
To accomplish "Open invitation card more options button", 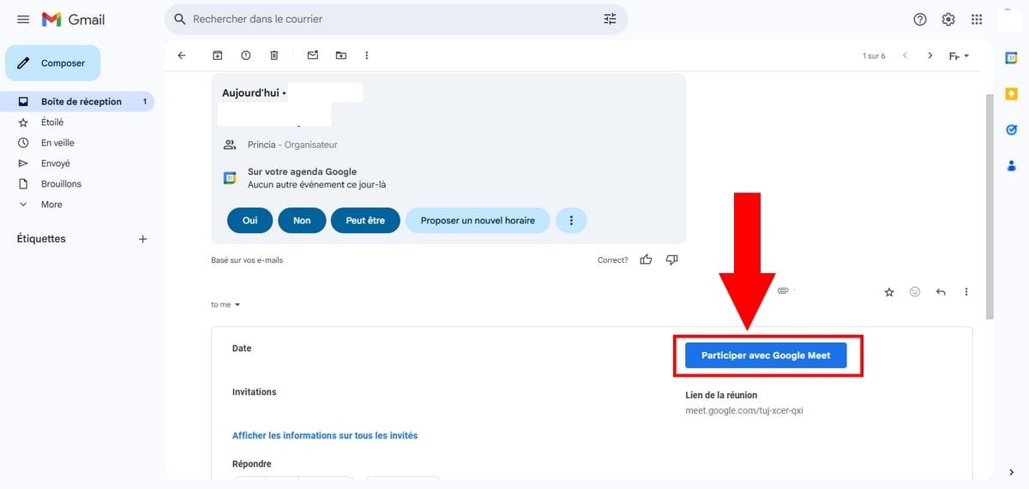I will (571, 220).
